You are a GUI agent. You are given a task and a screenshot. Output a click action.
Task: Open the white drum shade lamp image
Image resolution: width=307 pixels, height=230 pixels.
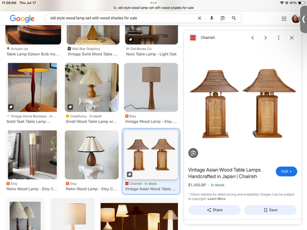[x=72, y=215]
